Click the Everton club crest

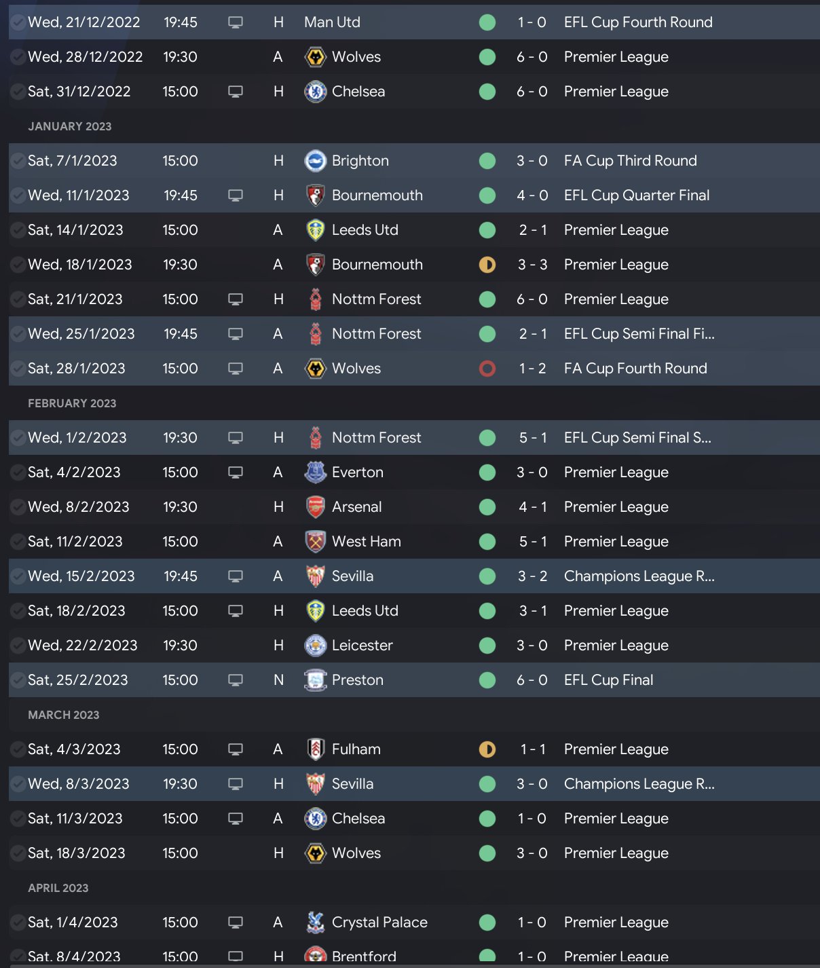[315, 472]
